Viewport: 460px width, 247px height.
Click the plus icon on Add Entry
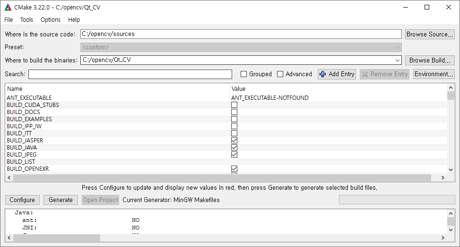coord(323,74)
